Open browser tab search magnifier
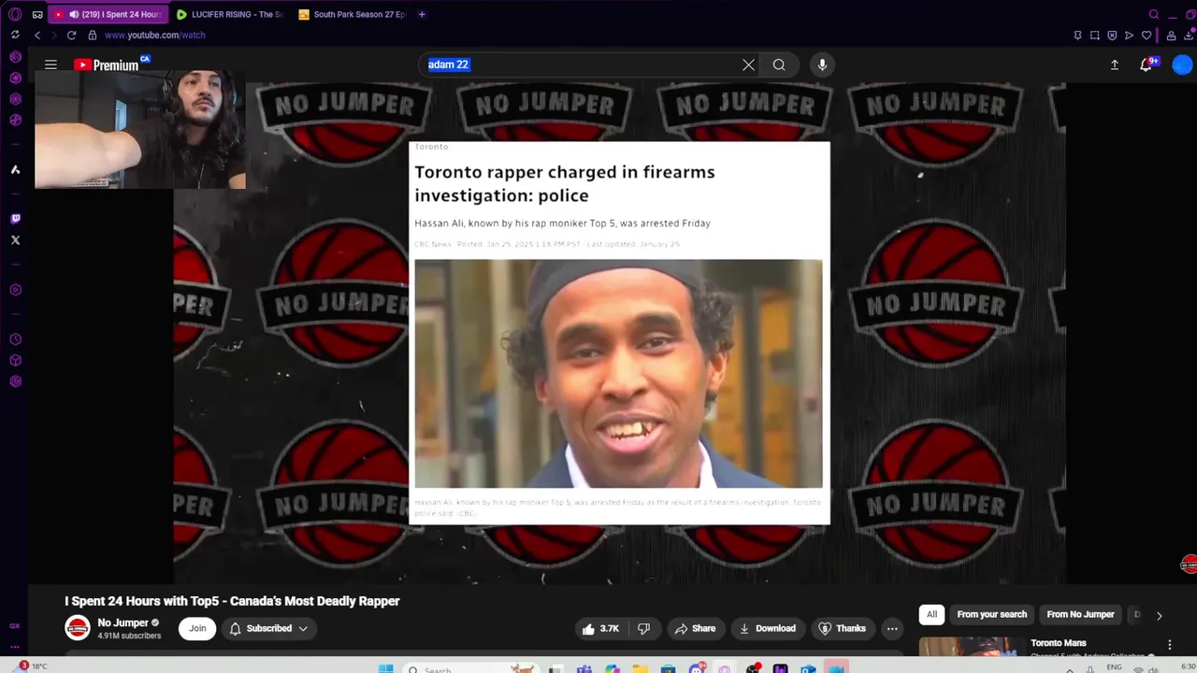1197x673 pixels. point(1153,14)
